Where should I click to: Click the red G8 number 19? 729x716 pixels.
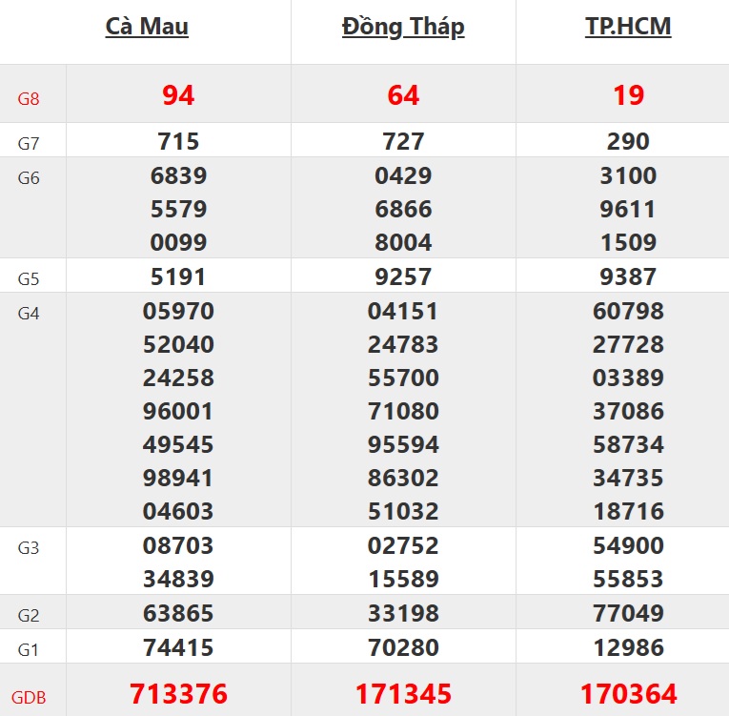[x=628, y=95]
